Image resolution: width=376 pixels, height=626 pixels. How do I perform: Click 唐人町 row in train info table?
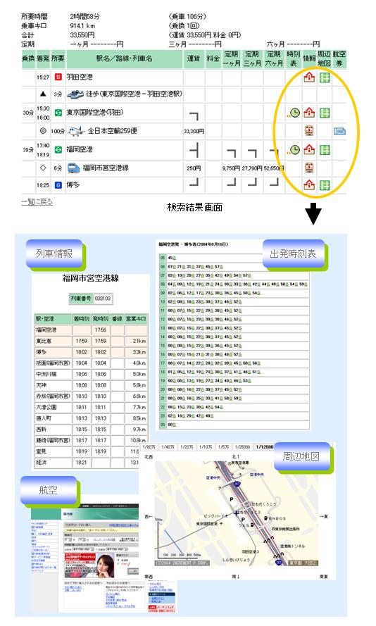91,418
